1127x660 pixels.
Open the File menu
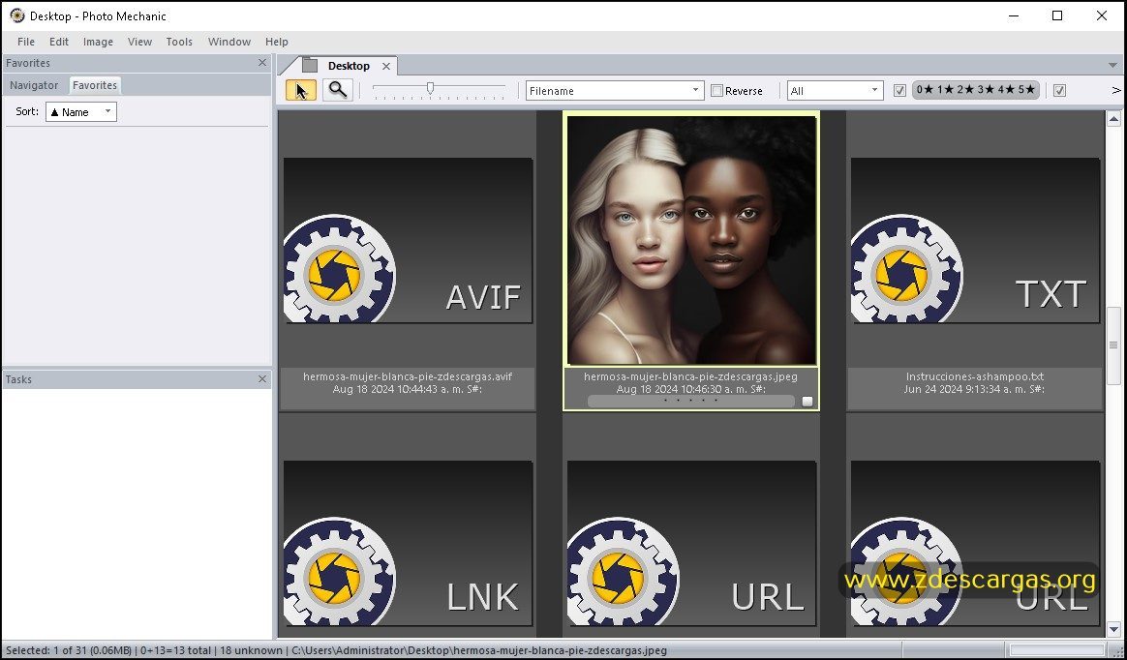26,42
